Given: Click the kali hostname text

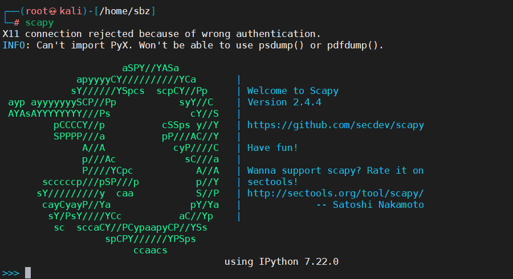Looking at the screenshot, I should pyautogui.click(x=71, y=11).
